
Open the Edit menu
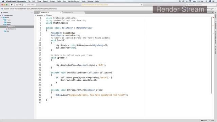[34, 1]
